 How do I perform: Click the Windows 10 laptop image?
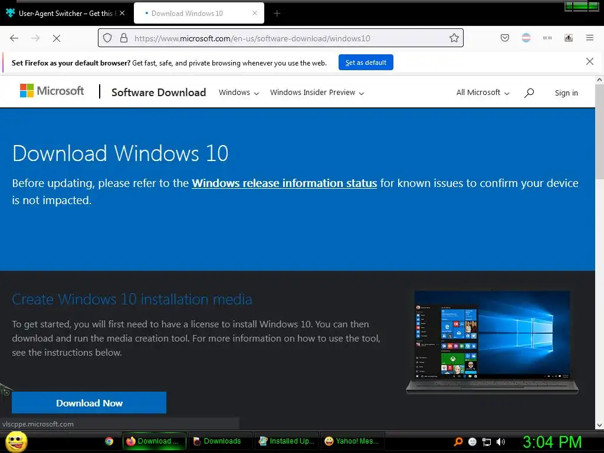click(x=493, y=342)
